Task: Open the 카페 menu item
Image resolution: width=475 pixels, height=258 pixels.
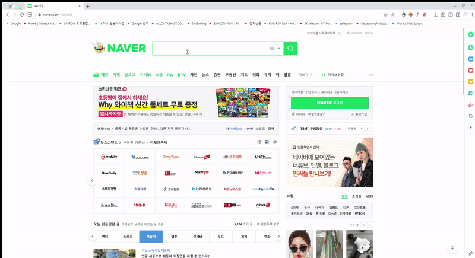Action: pyautogui.click(x=116, y=75)
